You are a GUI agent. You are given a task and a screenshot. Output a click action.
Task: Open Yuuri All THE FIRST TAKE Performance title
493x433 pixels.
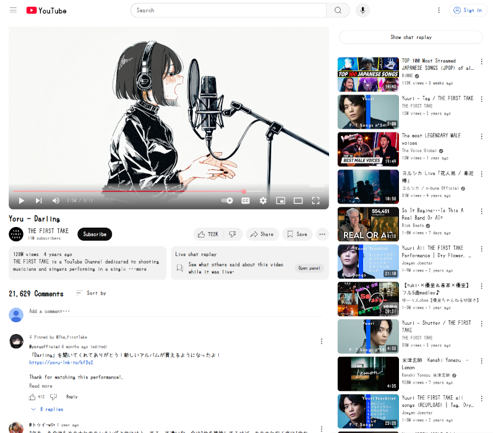[x=437, y=252]
